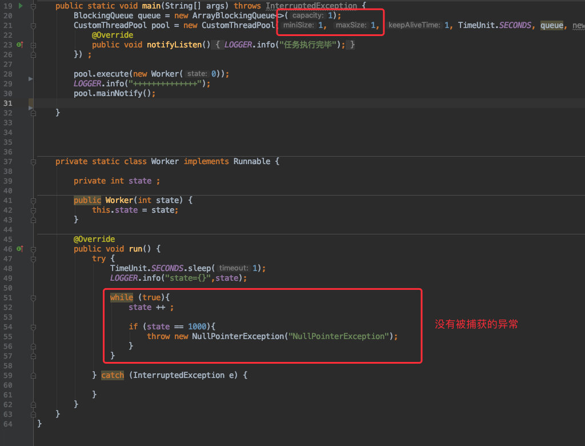Click the override gutter icon on line 46
The image size is (585, 446).
20,249
